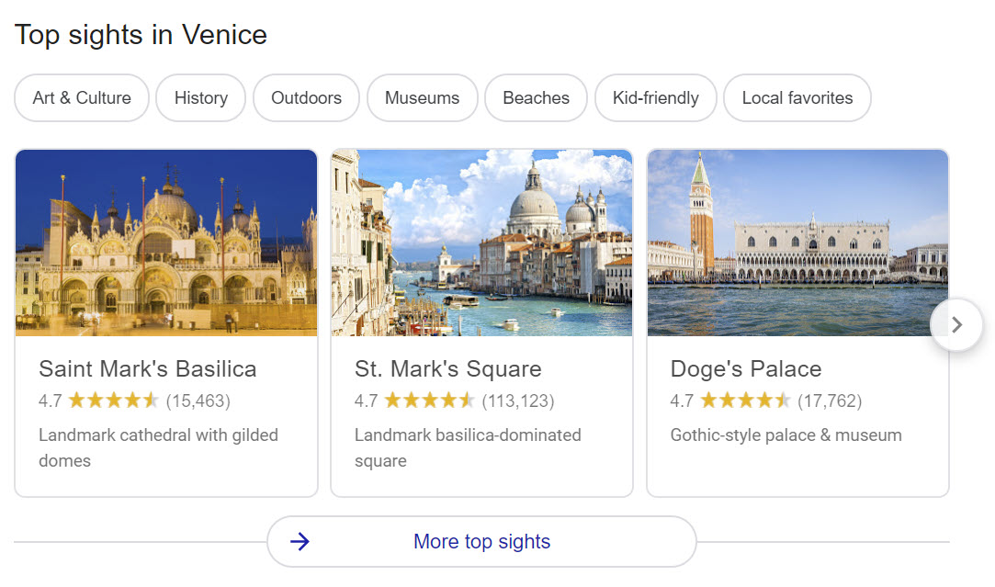Click Doge's Palace star rating

click(x=745, y=401)
